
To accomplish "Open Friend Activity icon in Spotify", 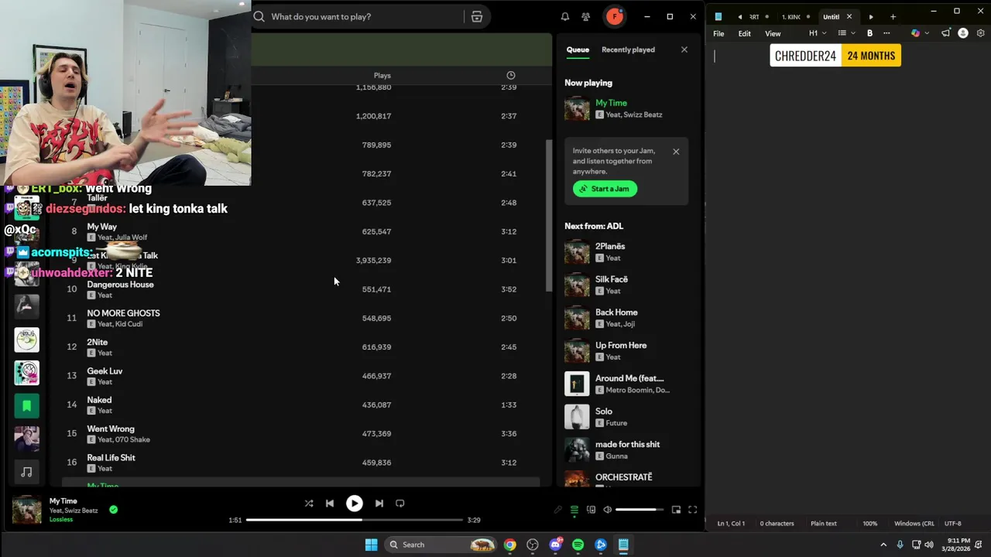I will (586, 16).
